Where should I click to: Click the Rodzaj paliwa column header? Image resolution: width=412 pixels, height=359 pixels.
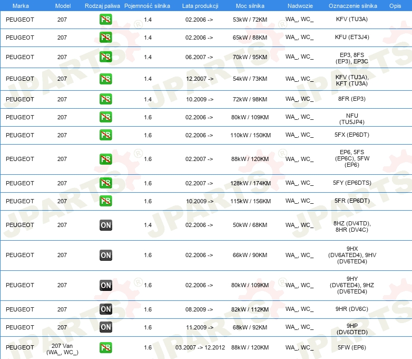(x=102, y=6)
